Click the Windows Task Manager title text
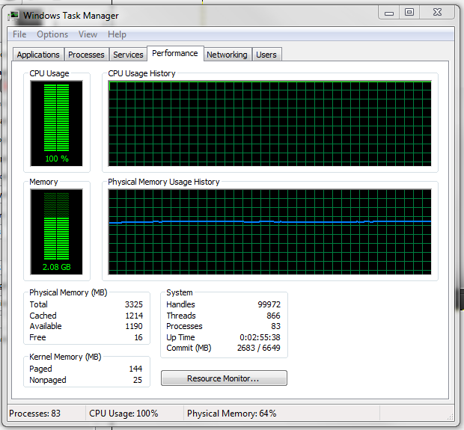The width and height of the screenshot is (464, 430). point(71,16)
